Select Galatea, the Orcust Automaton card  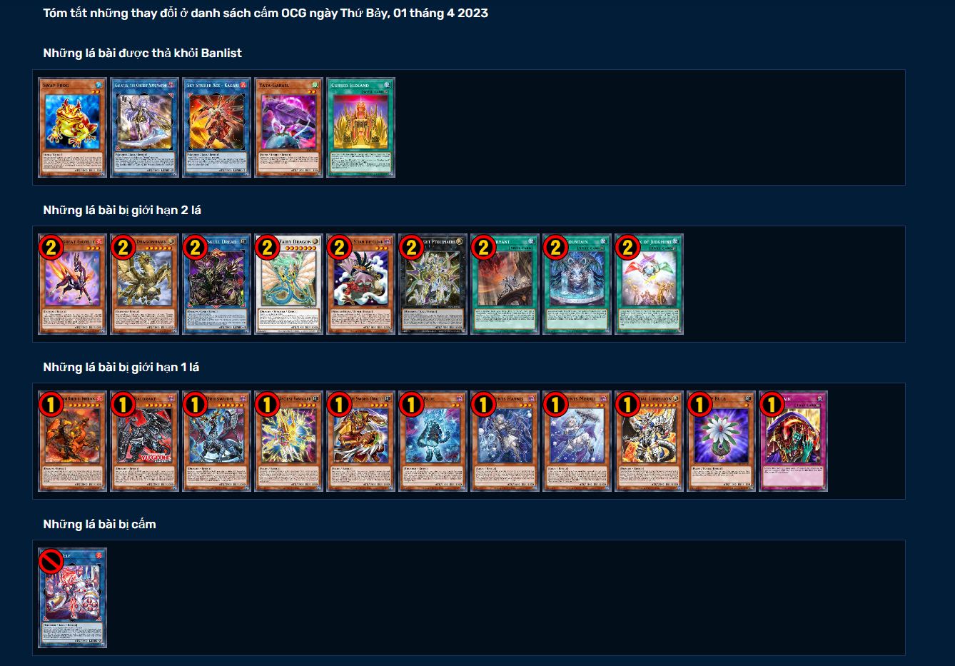coord(144,127)
